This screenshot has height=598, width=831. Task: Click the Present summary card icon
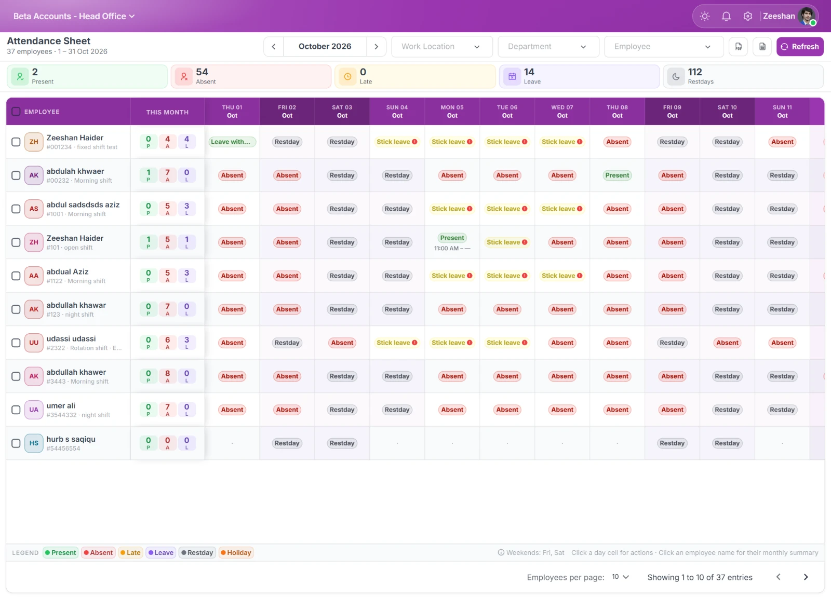(x=20, y=76)
